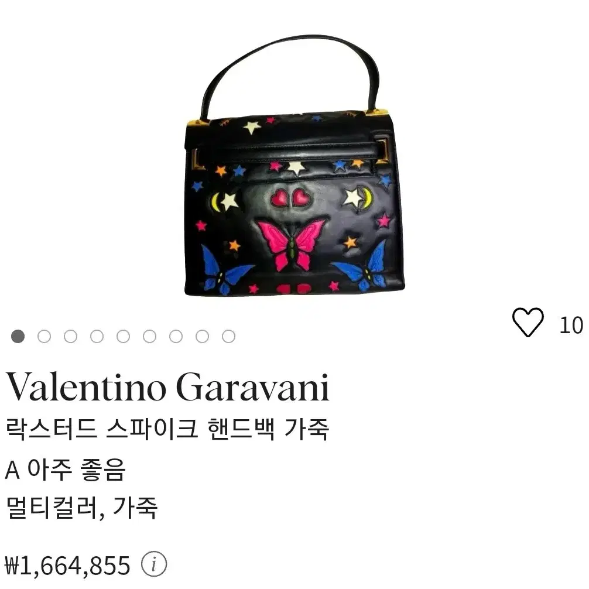Jump to the third image dot
This screenshot has height=589, width=589.
tap(71, 336)
